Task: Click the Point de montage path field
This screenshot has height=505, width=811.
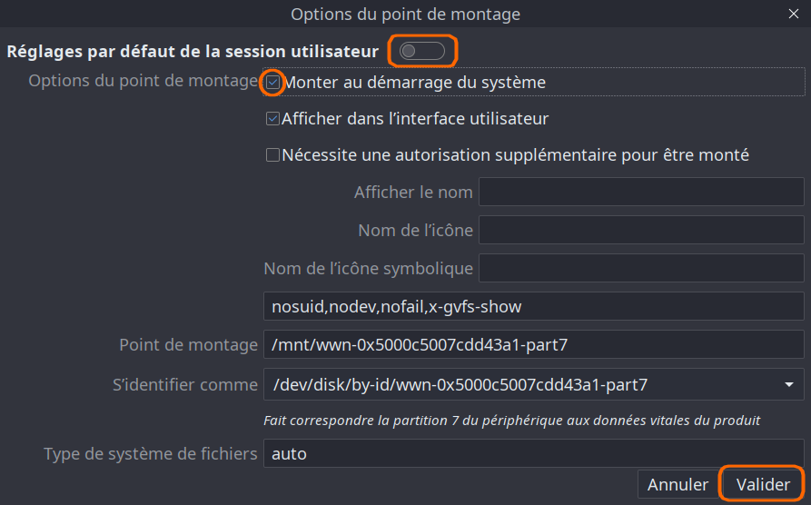Action: point(533,345)
